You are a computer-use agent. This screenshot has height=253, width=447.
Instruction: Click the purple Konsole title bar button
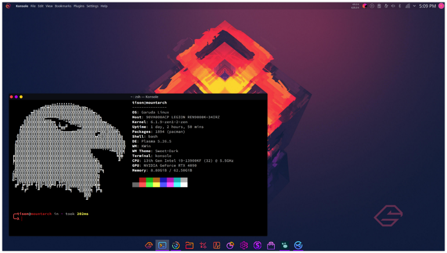pos(16,97)
